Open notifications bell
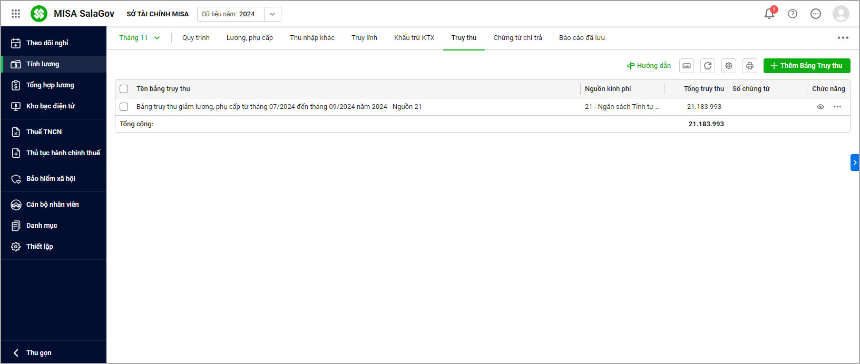This screenshot has width=860, height=364. pyautogui.click(x=769, y=14)
